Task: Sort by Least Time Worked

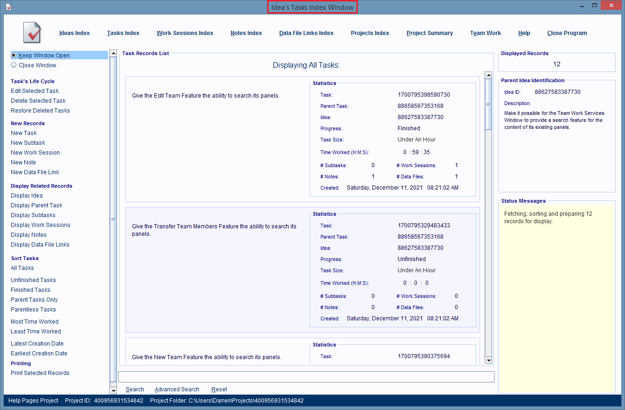Action: pyautogui.click(x=36, y=332)
